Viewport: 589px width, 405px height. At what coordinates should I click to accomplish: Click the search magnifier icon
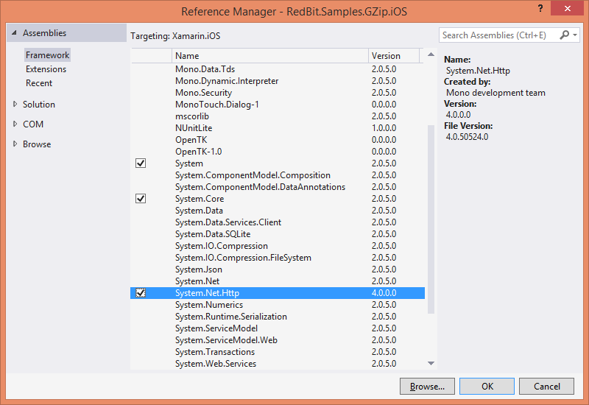pos(564,35)
